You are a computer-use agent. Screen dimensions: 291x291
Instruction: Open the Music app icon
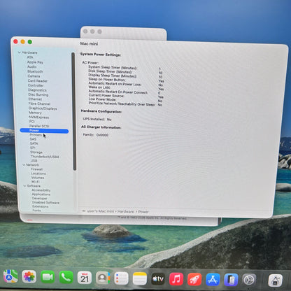[x=176, y=279]
